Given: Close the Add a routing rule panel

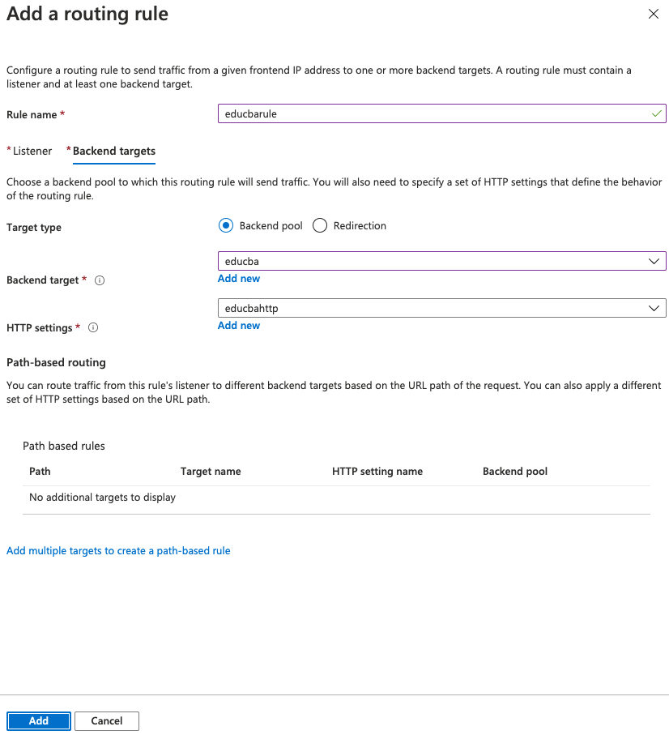Looking at the screenshot, I should click(654, 15).
